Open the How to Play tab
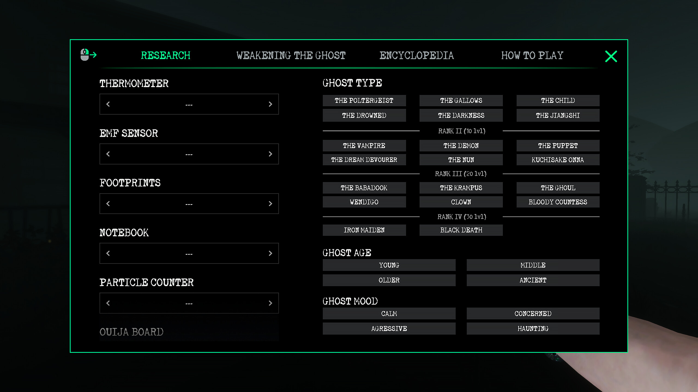This screenshot has height=392, width=698. click(532, 56)
